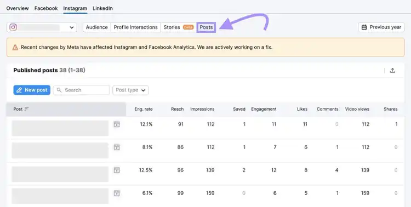411x207 pixels.
Task: Open the post thumbnail in 12.5% row
Action: 60,174
